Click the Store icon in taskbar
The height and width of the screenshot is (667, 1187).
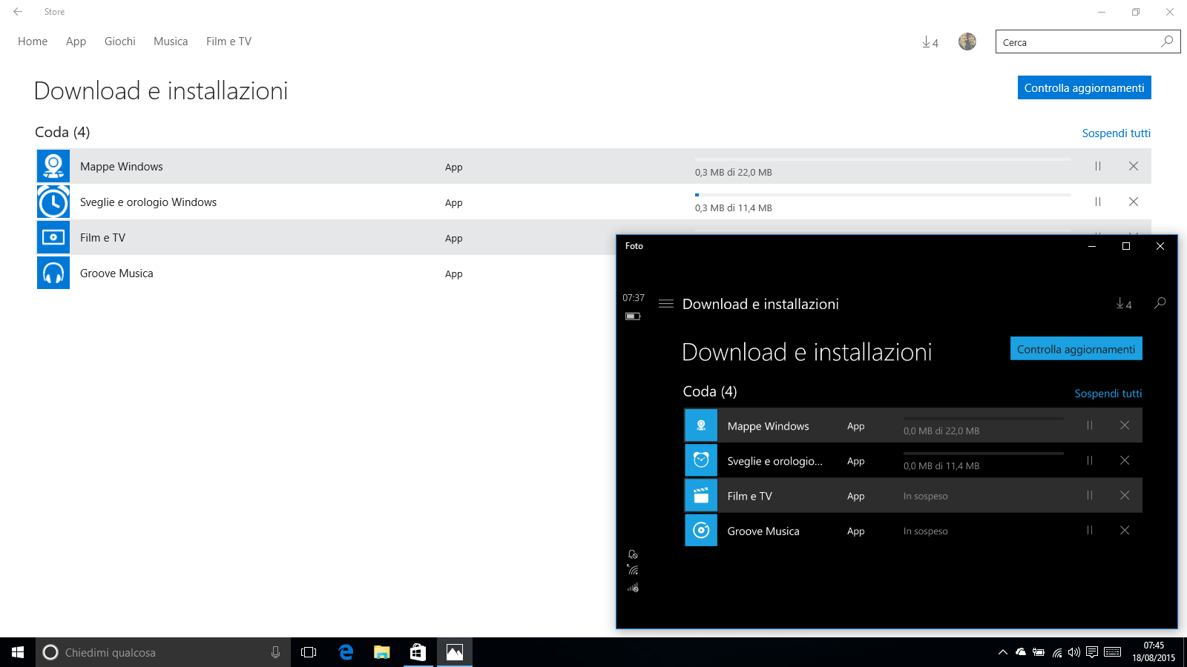[x=418, y=652]
